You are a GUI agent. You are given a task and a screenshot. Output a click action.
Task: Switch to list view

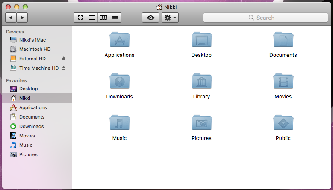coord(92,18)
